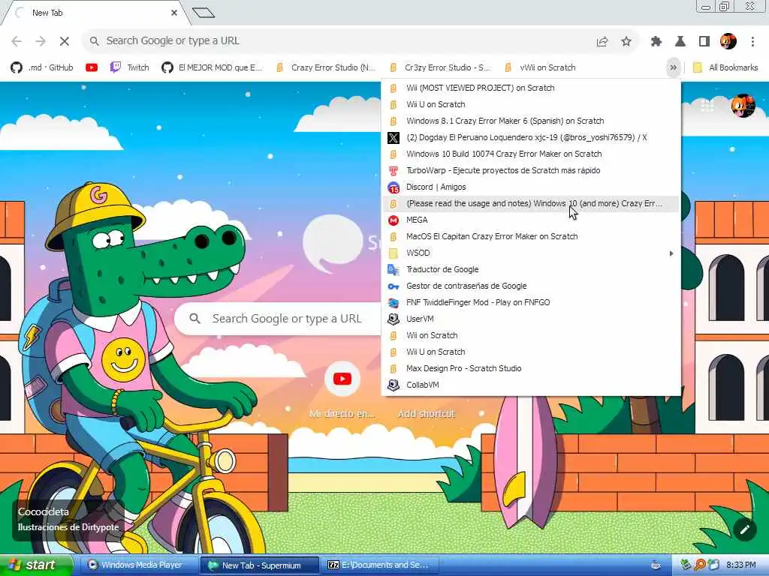Open Traductor de Google bookmark
This screenshot has height=576, width=769.
[532, 269]
